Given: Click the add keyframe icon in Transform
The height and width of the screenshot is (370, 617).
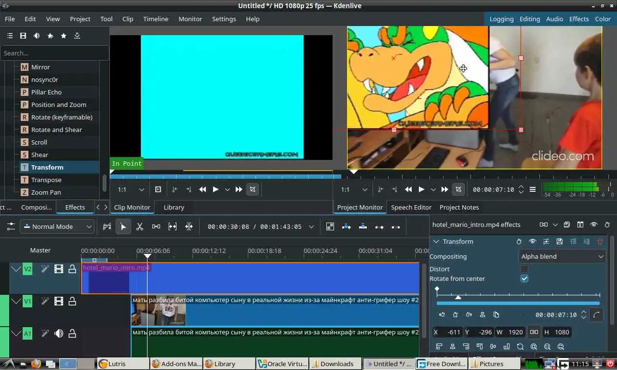Looking at the screenshot, I should [x=456, y=315].
